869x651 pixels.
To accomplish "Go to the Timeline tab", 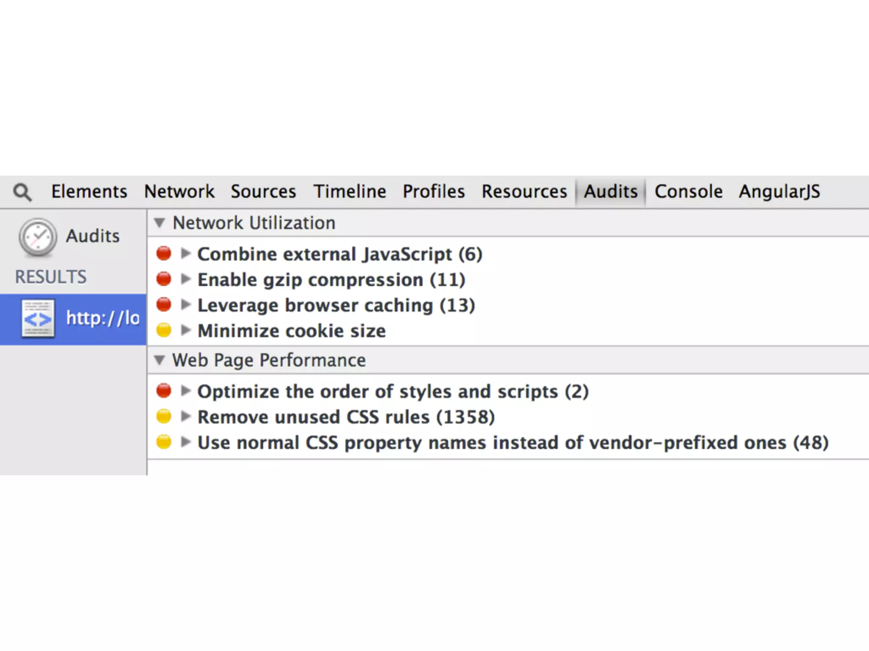I will (350, 192).
